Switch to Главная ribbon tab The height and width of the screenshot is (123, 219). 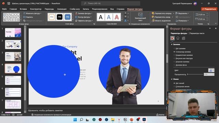point(13,9)
